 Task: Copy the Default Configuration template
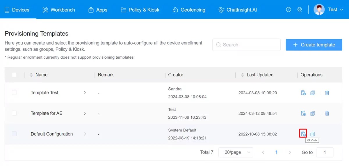pyautogui.click(x=313, y=134)
